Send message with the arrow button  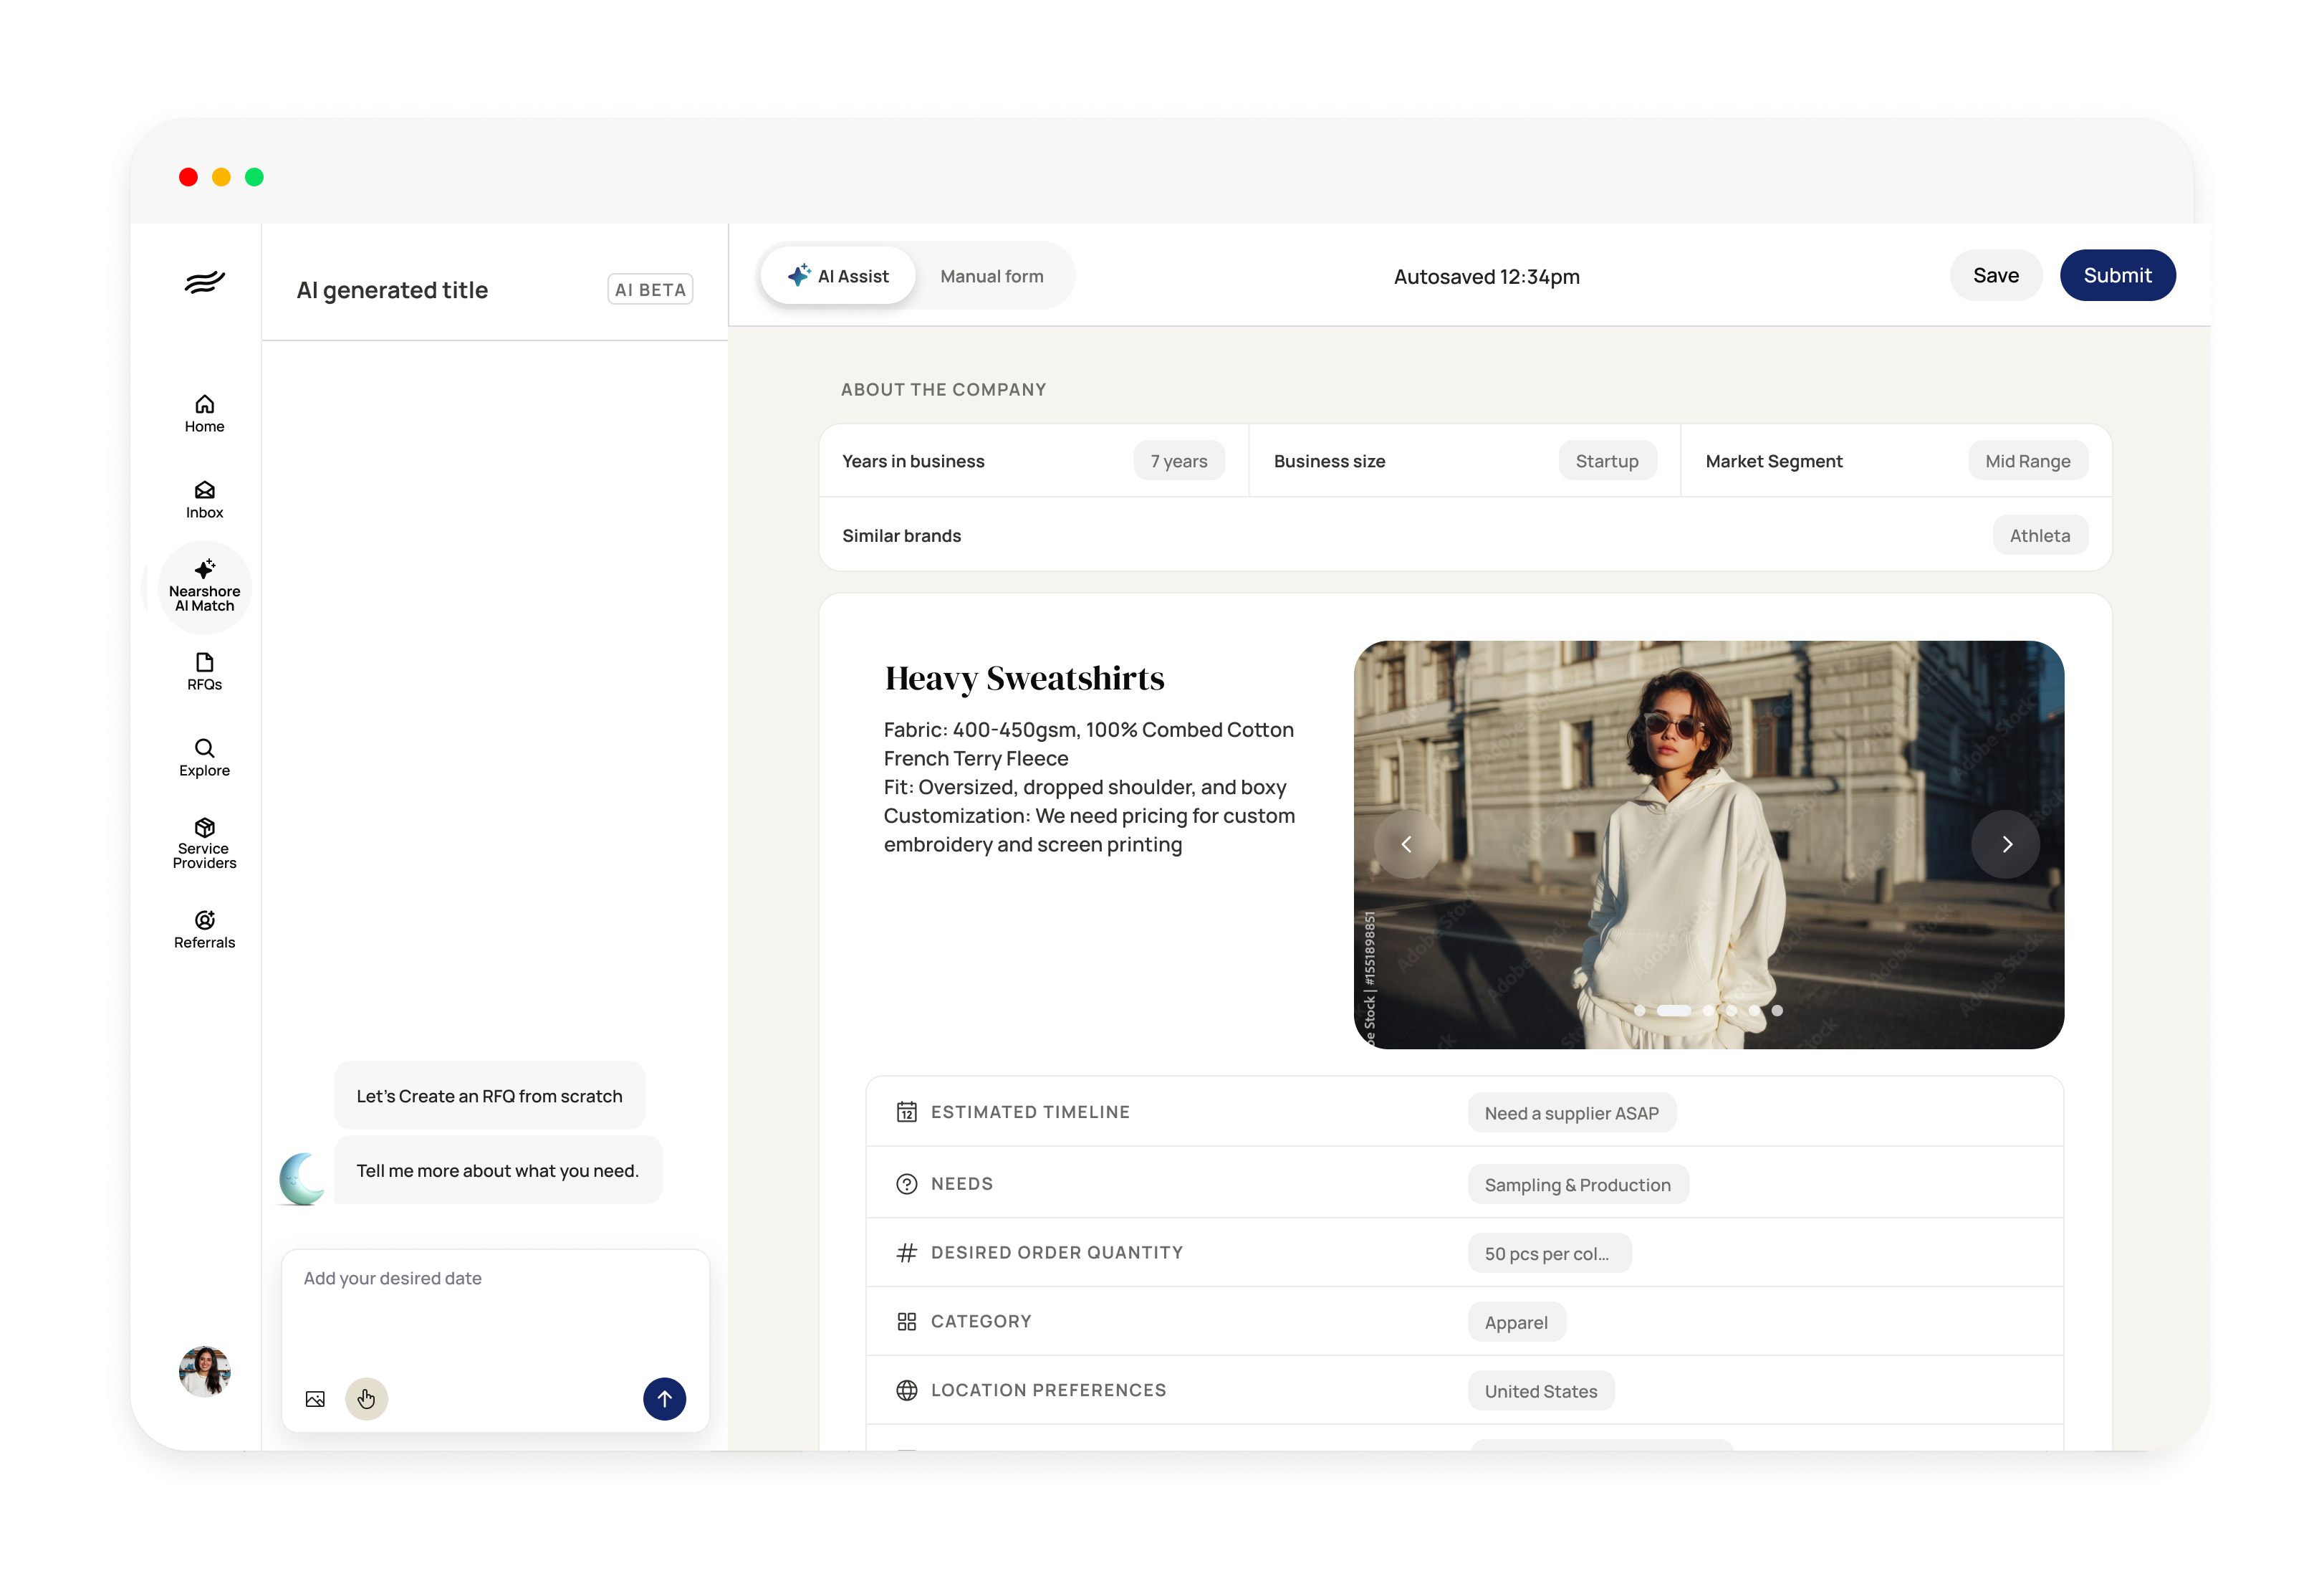click(664, 1399)
